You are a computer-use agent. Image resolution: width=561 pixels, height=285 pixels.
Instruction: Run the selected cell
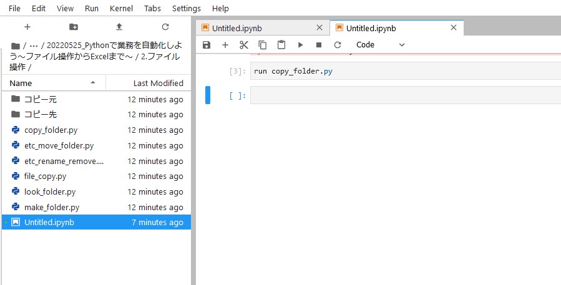tap(300, 45)
